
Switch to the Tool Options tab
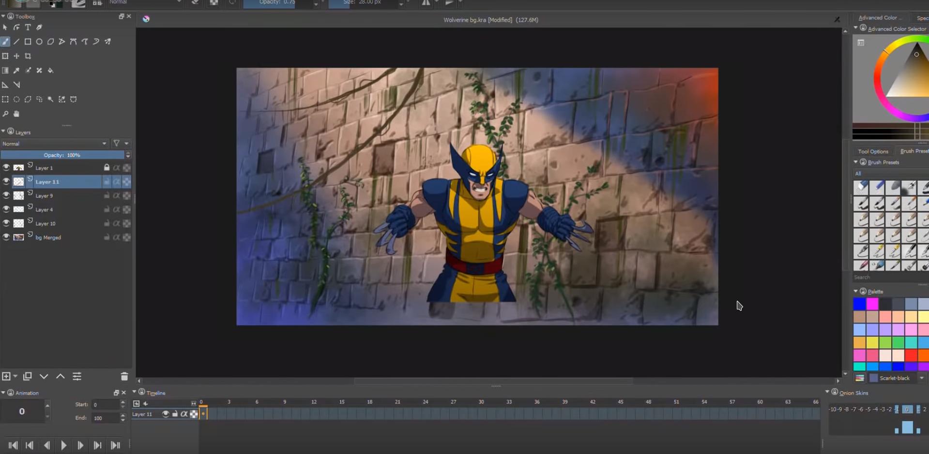pyautogui.click(x=873, y=151)
